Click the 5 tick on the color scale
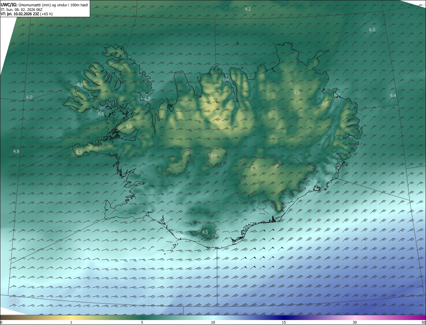 [x=142, y=322]
